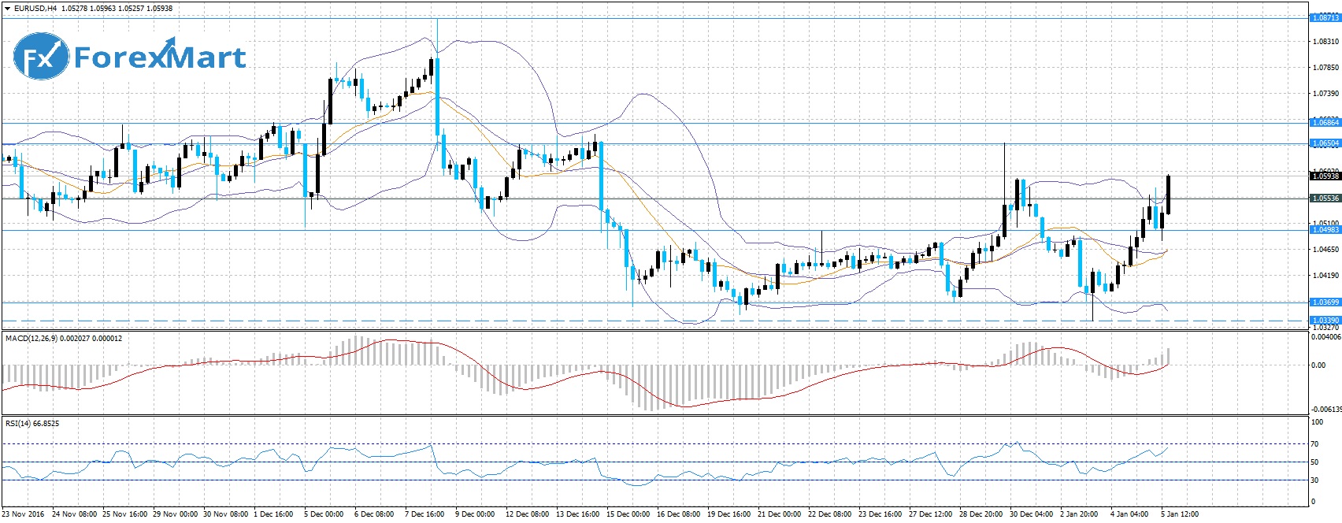Click the 1 Dec 16:00 time label
This screenshot has width=1342, height=523.
click(x=273, y=514)
